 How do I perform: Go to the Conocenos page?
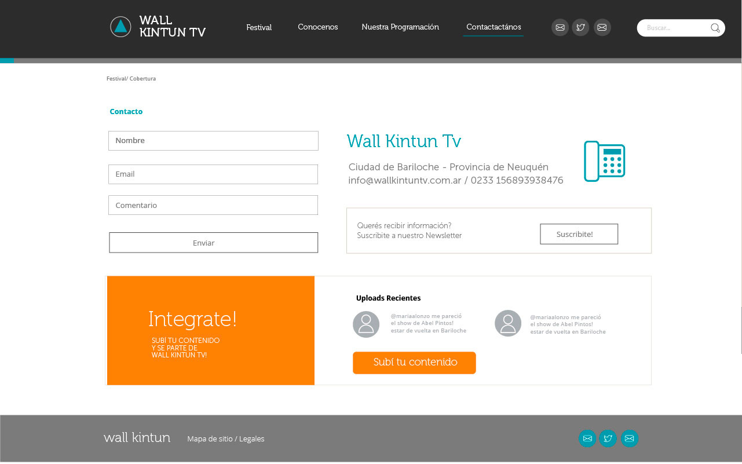(x=317, y=27)
